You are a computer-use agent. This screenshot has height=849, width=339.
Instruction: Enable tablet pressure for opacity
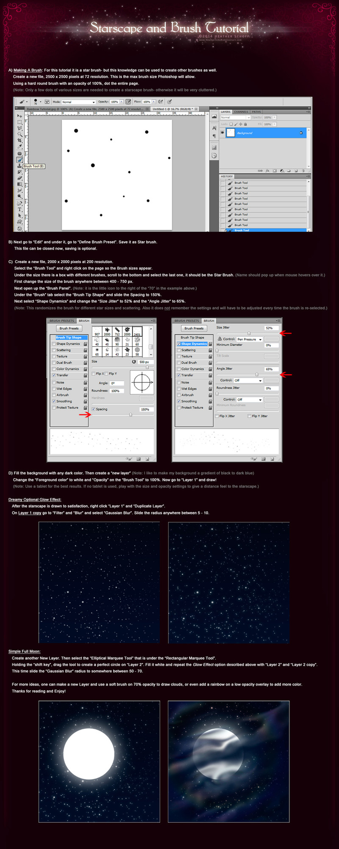[128, 102]
